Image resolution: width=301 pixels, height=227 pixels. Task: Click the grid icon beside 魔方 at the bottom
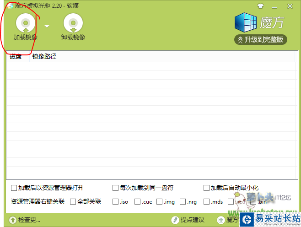tap(221, 220)
